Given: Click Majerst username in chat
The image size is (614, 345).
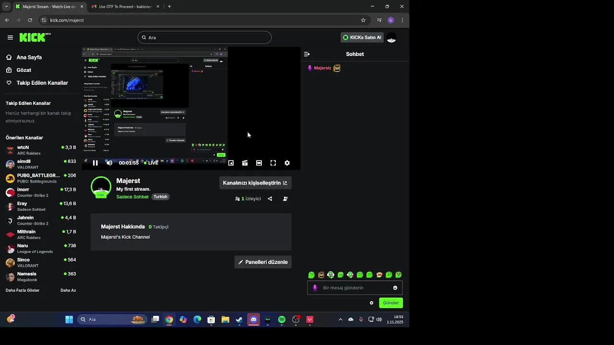Looking at the screenshot, I should [322, 68].
